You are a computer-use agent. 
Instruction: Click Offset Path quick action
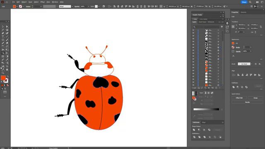pos(239,98)
